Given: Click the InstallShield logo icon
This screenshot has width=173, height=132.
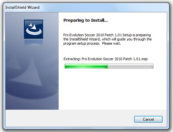Looking at the screenshot, I should (x=33, y=29).
